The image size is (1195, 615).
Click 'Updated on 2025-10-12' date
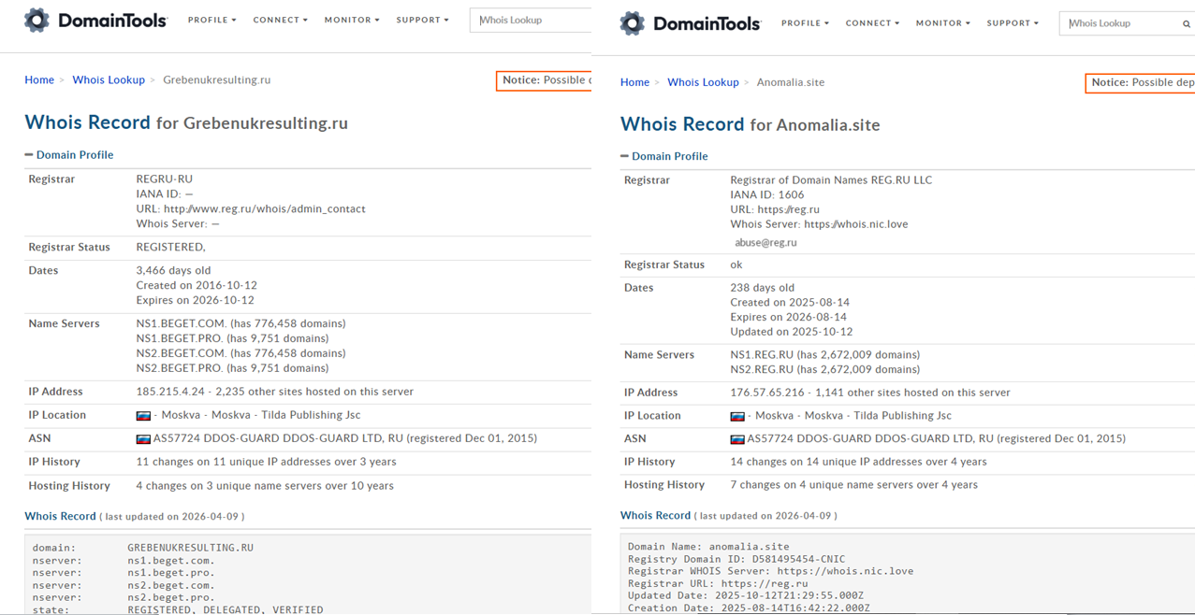coord(792,332)
